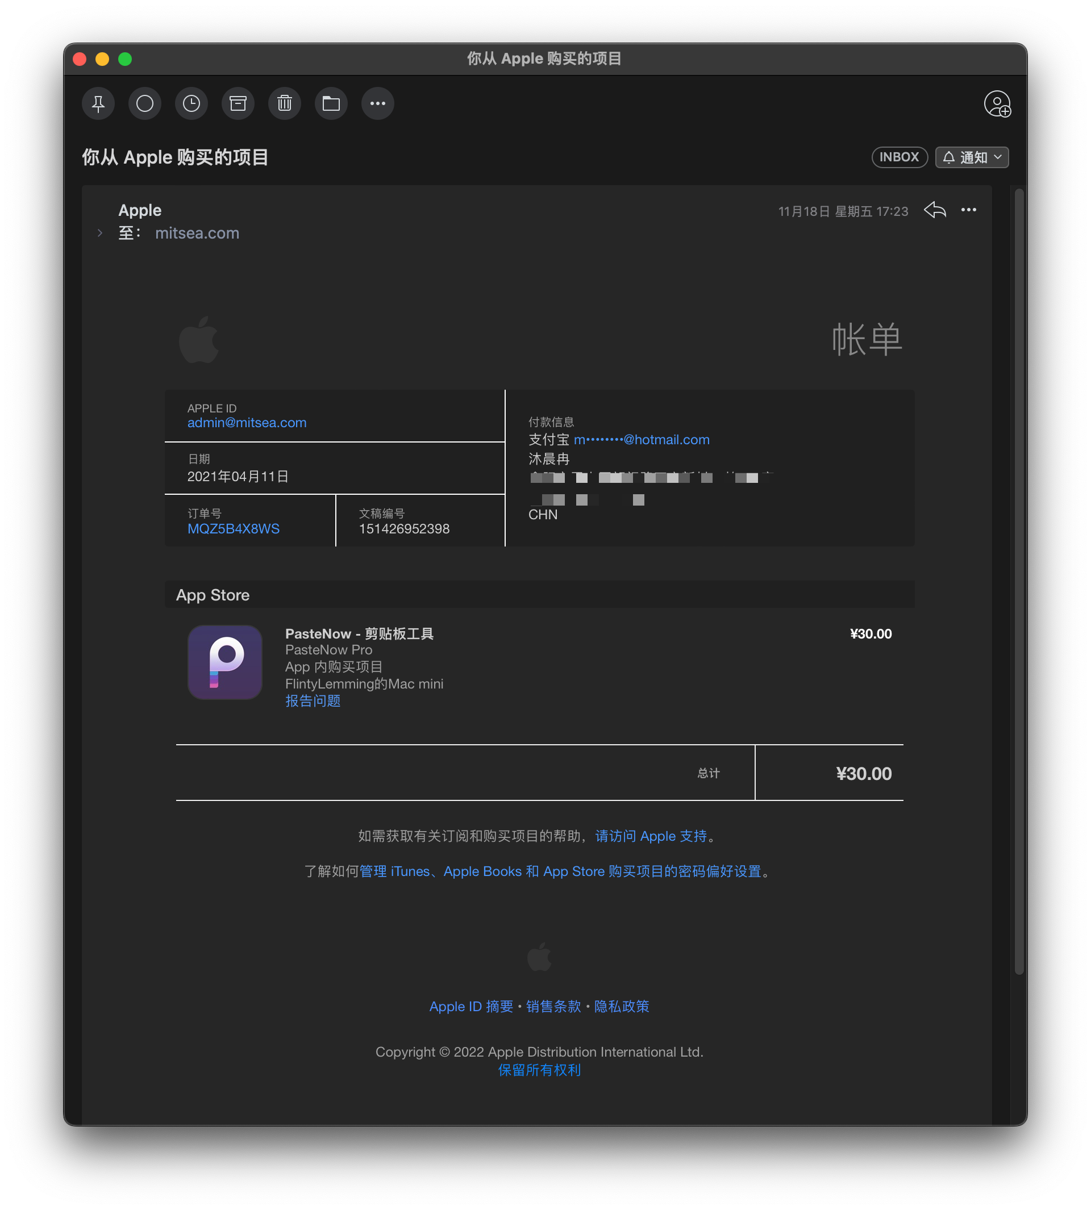Click the 报告问题 report problem link
This screenshot has height=1210, width=1091.
(x=313, y=700)
